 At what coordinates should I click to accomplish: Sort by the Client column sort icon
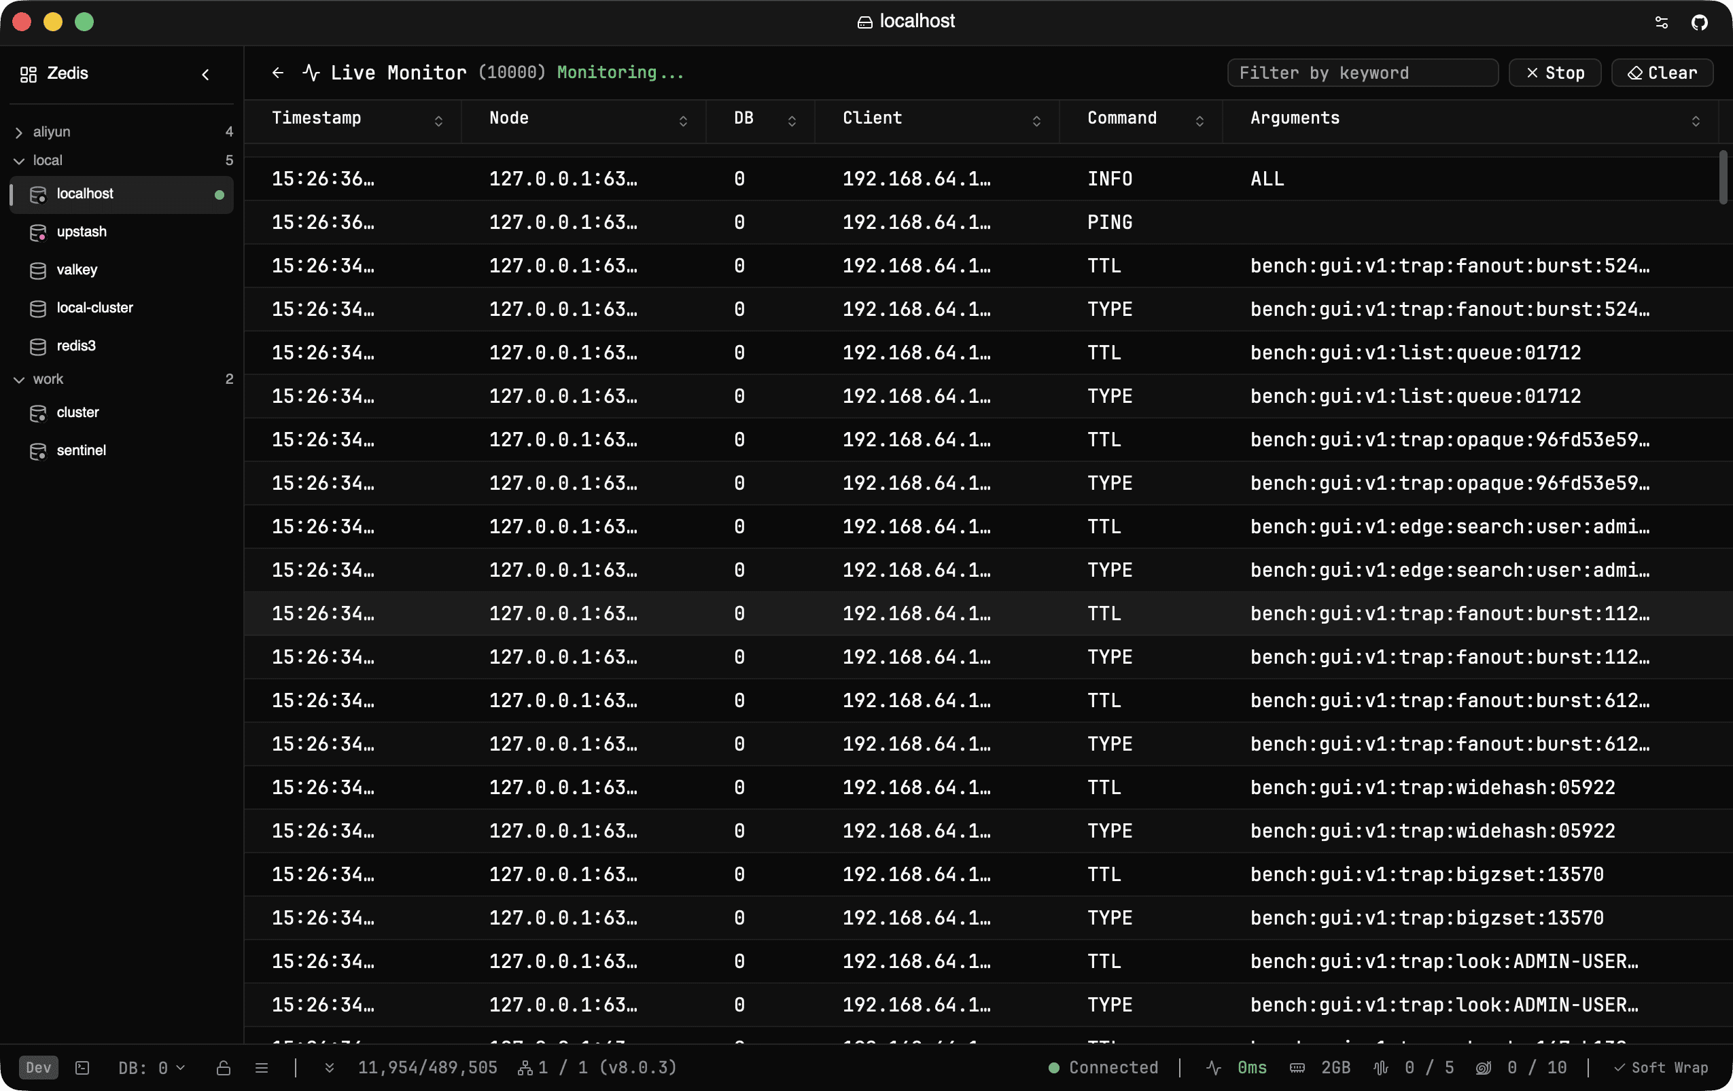(x=1036, y=121)
